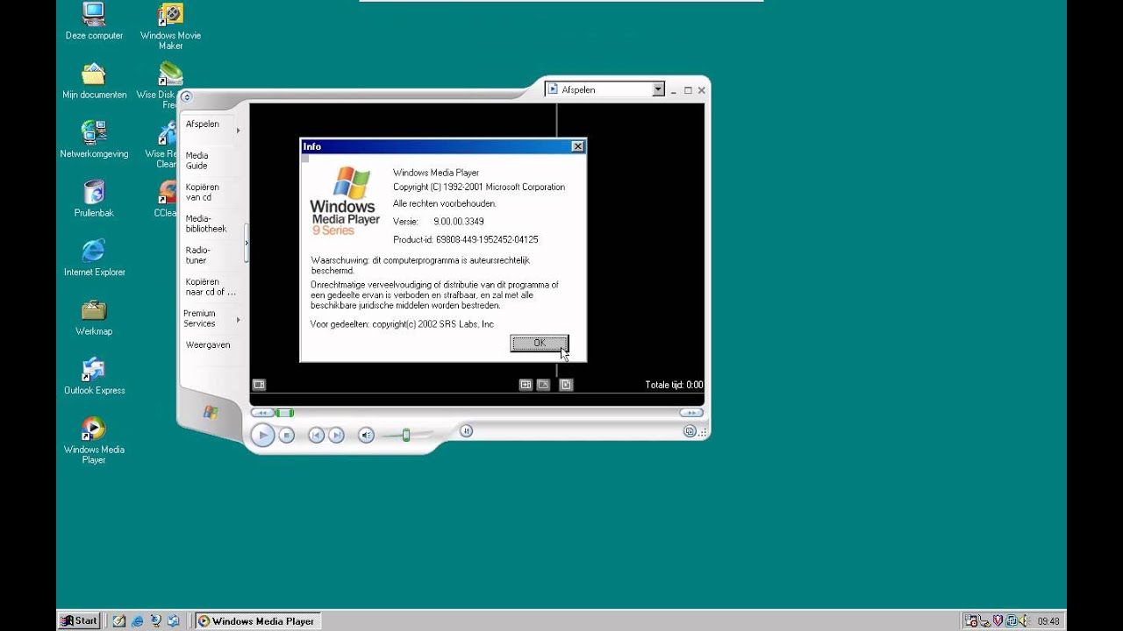
Task: Mute sound with the speaker button
Action: [366, 435]
